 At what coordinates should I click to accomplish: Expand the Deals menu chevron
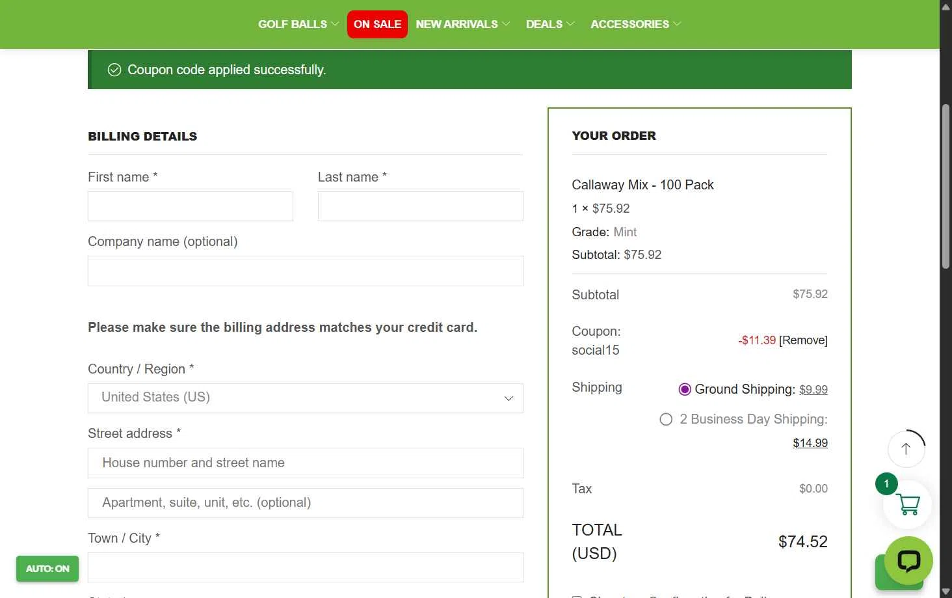(570, 24)
